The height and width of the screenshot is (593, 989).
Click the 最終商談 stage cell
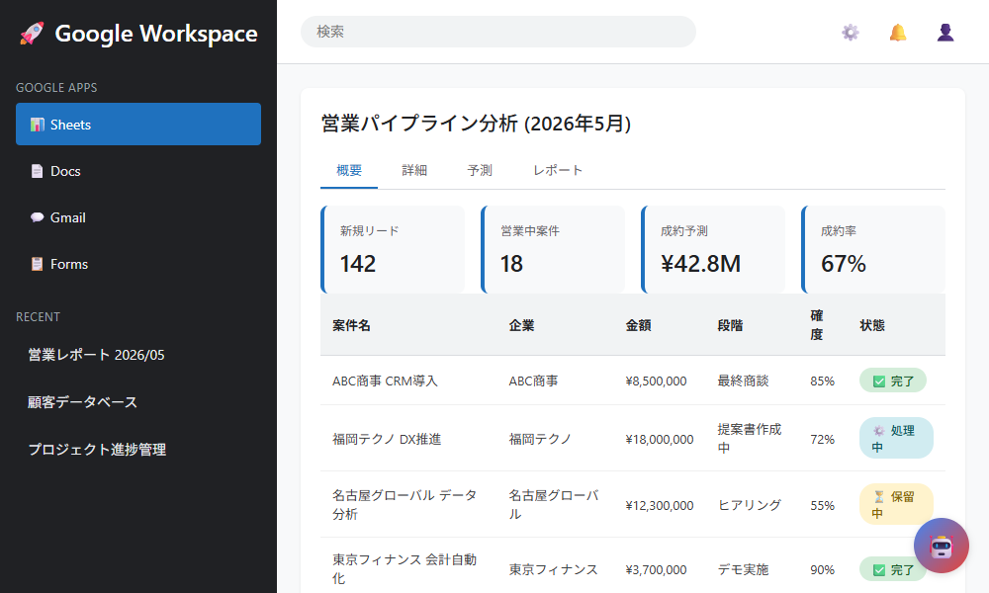click(x=743, y=381)
